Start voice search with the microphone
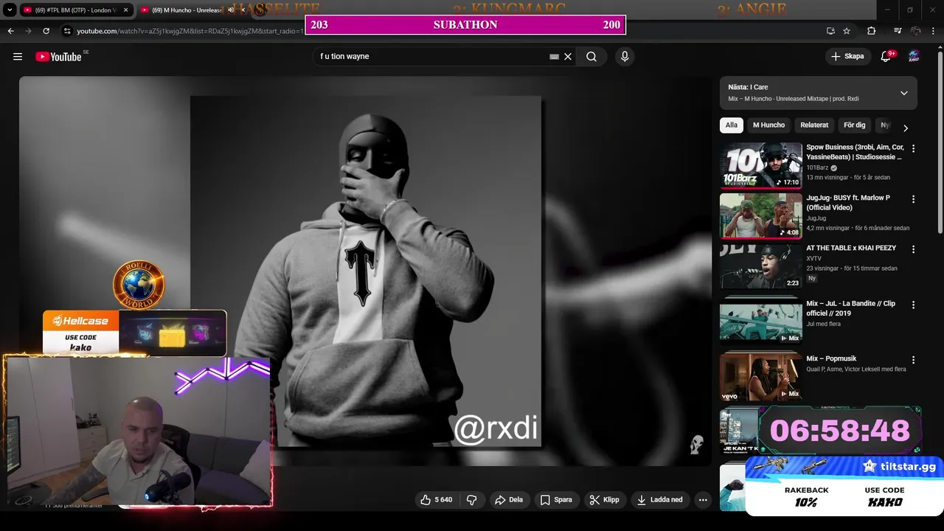 click(625, 57)
